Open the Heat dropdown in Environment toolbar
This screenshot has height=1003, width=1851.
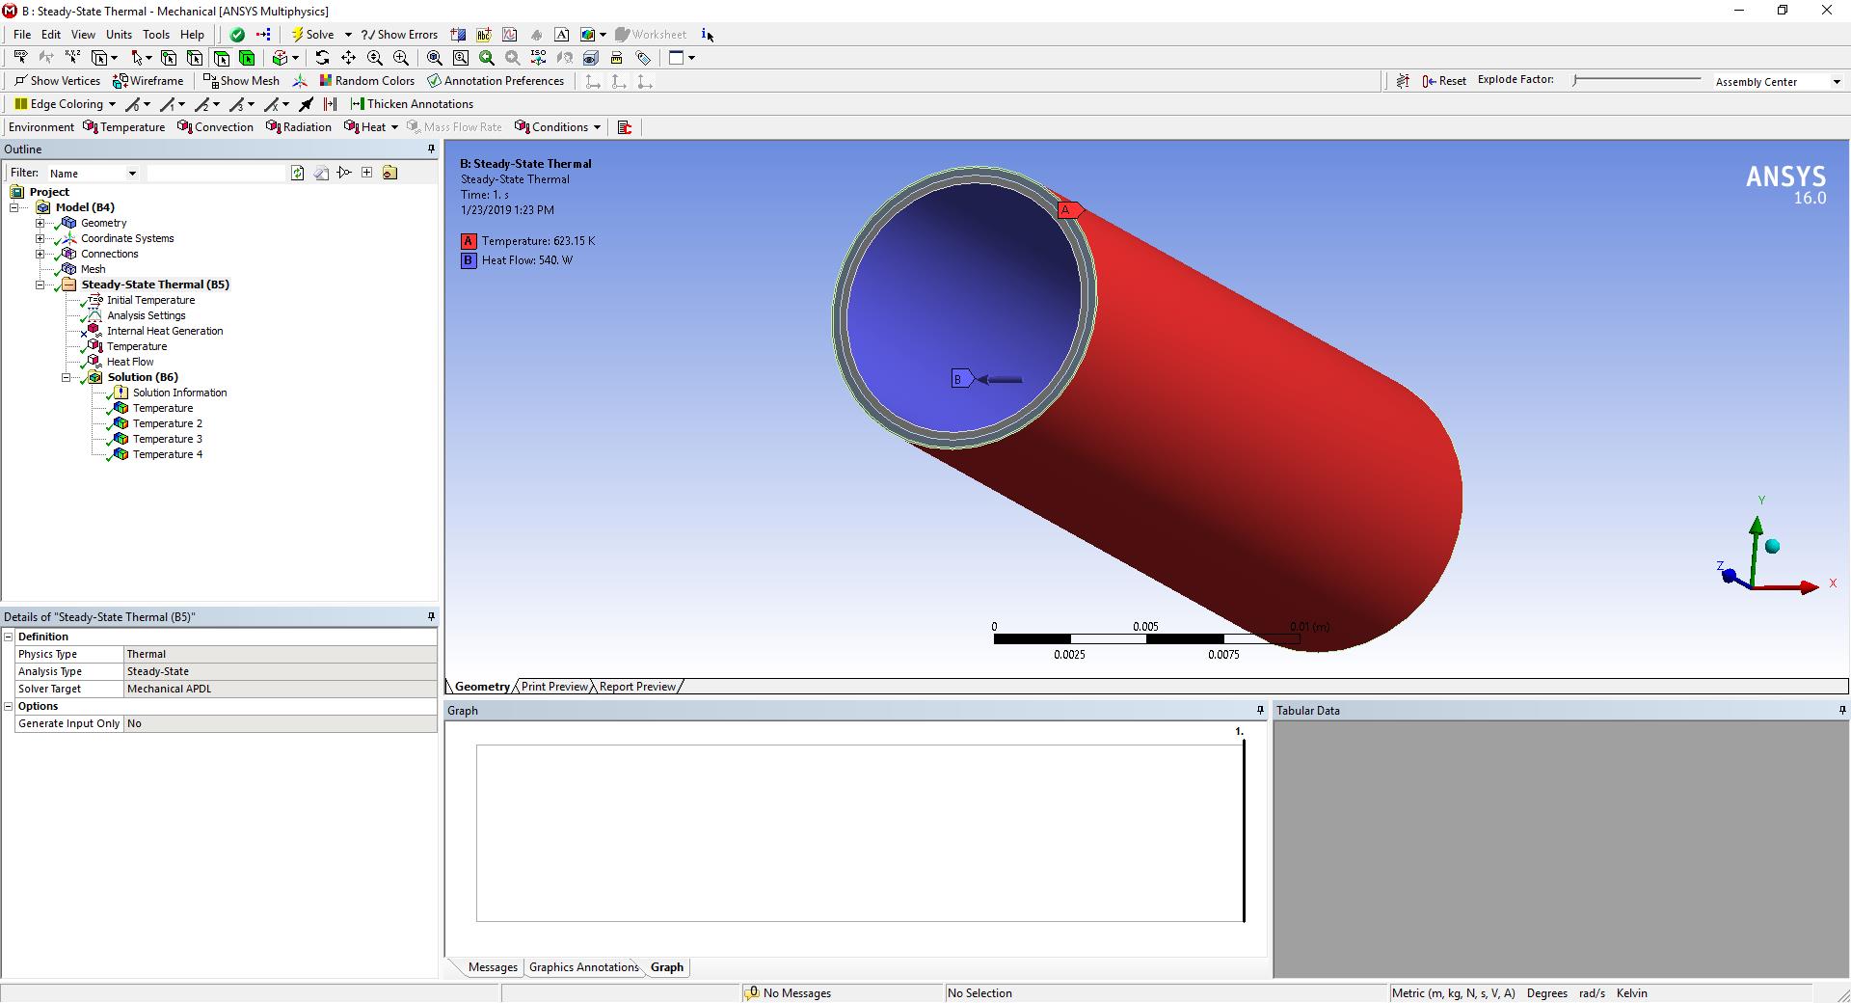(x=395, y=126)
